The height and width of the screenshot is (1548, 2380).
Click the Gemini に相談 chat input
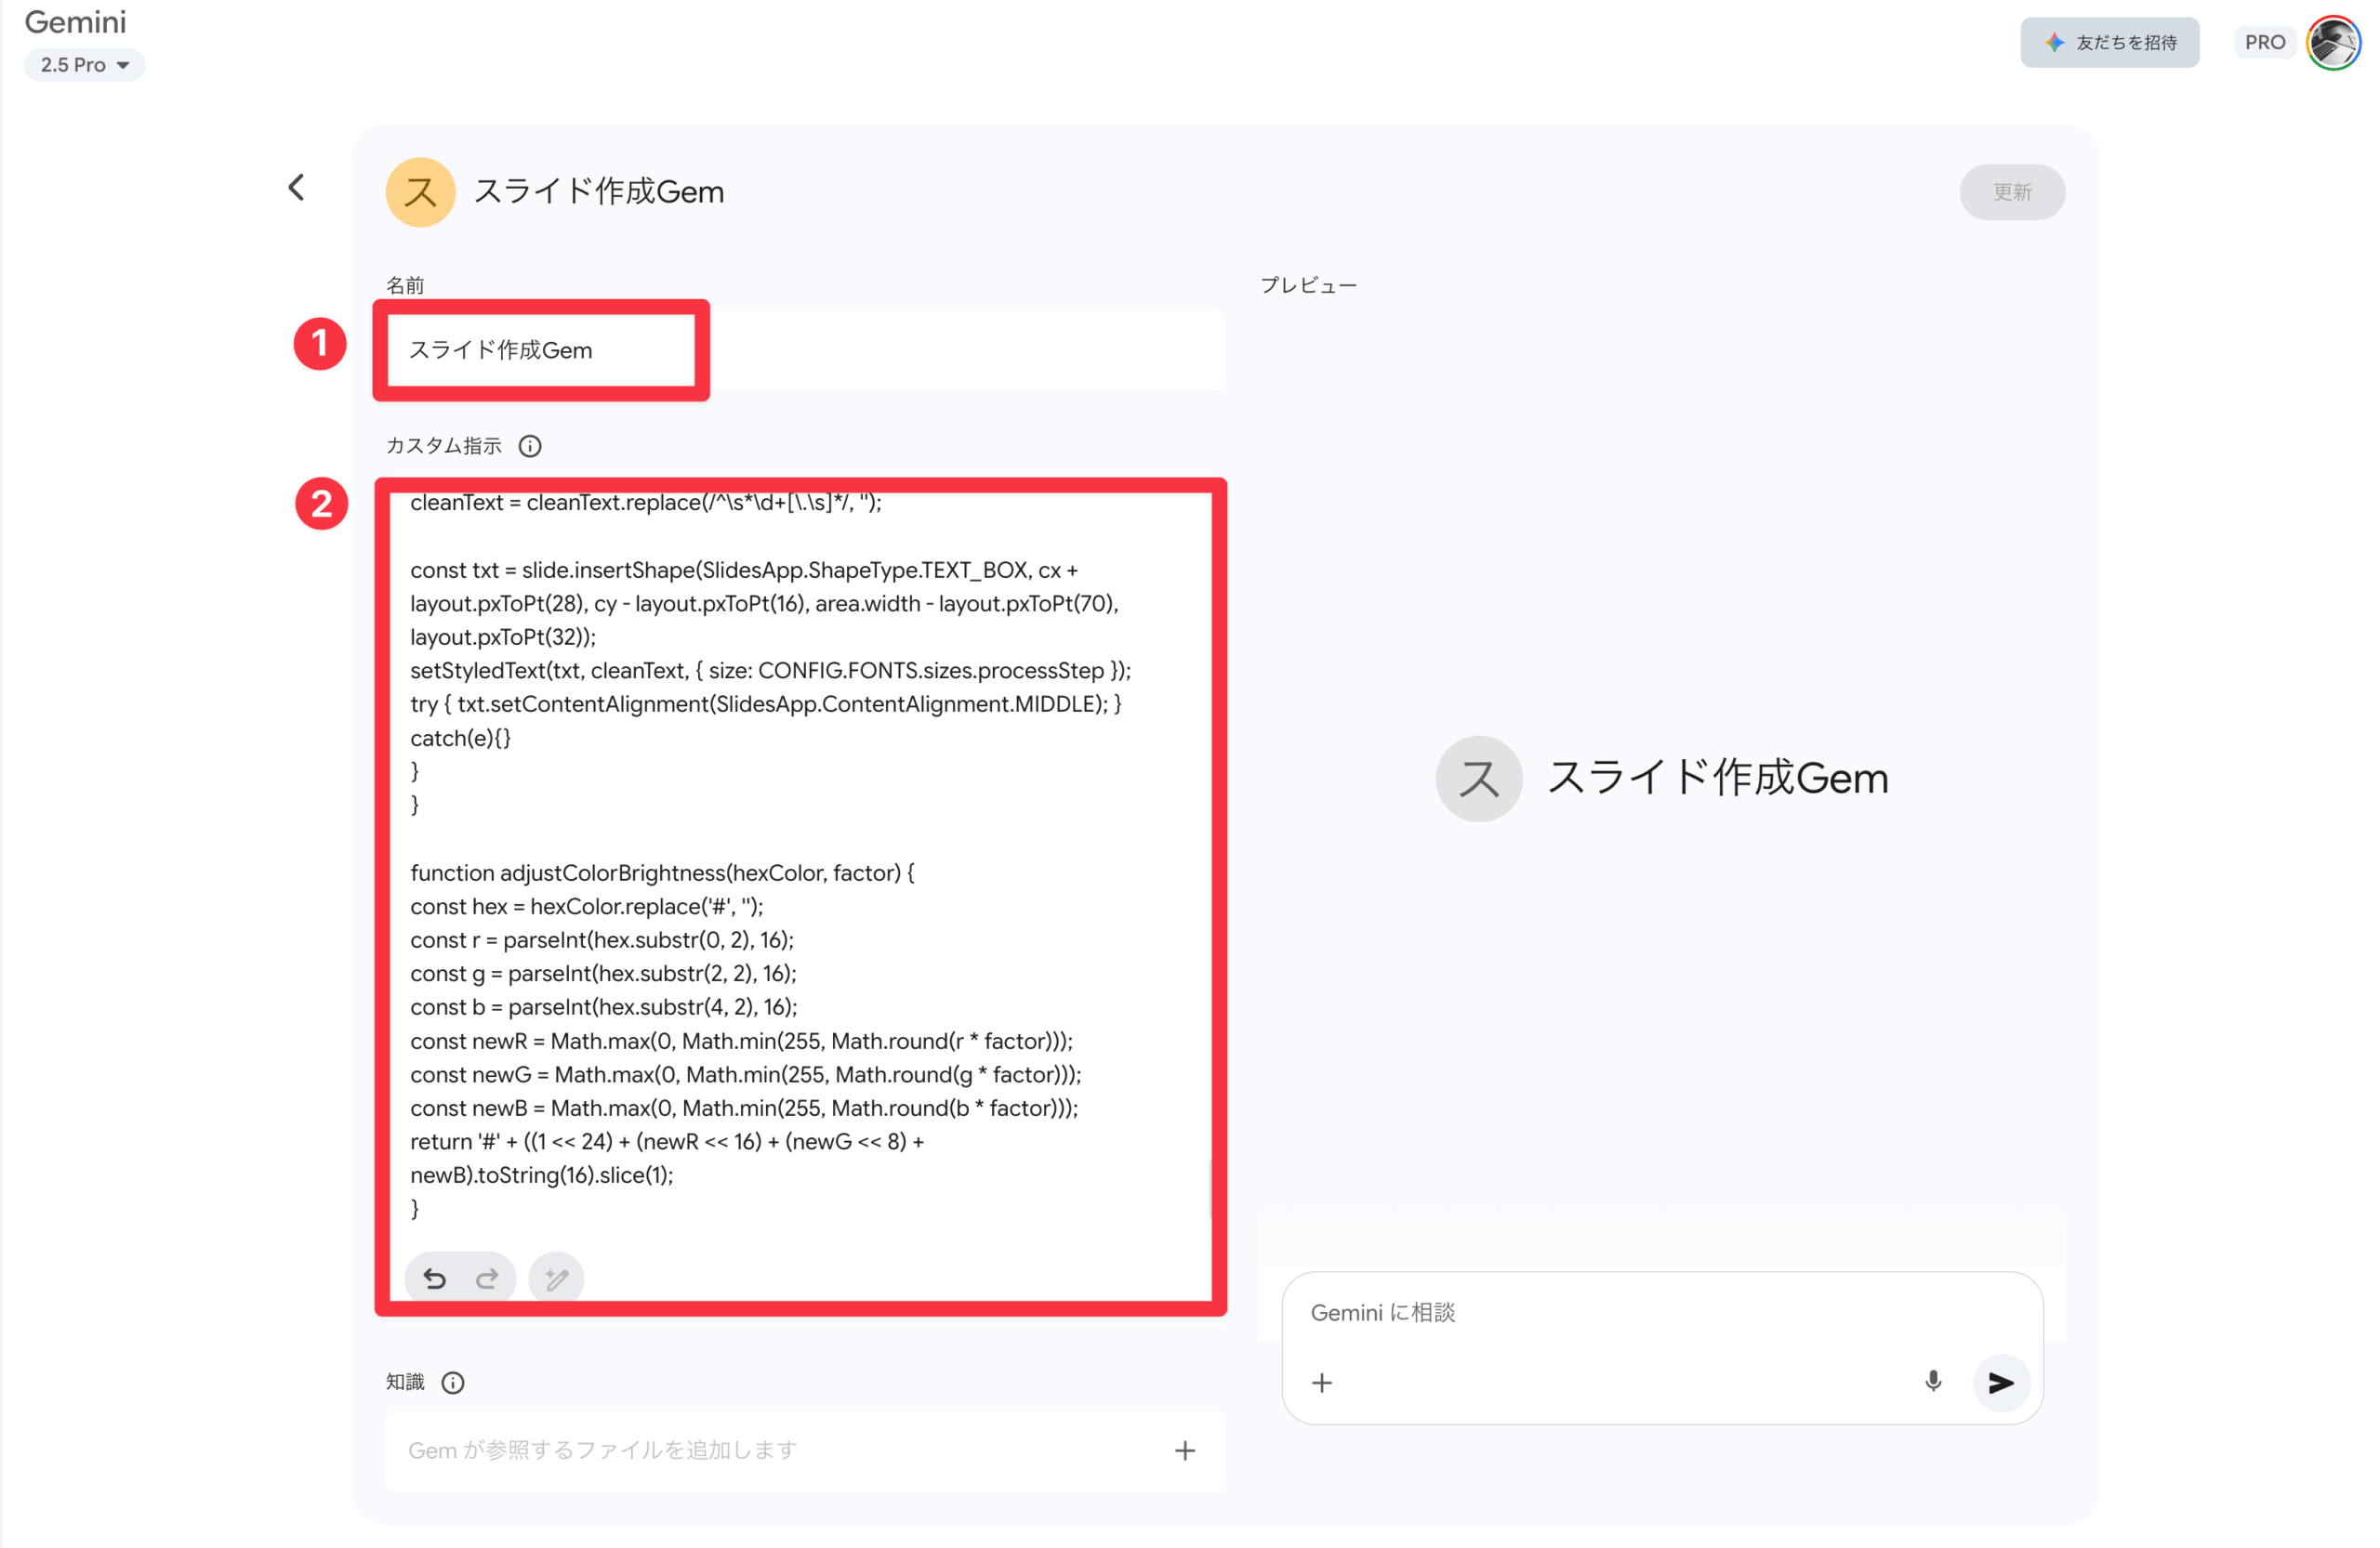pos(1600,1312)
